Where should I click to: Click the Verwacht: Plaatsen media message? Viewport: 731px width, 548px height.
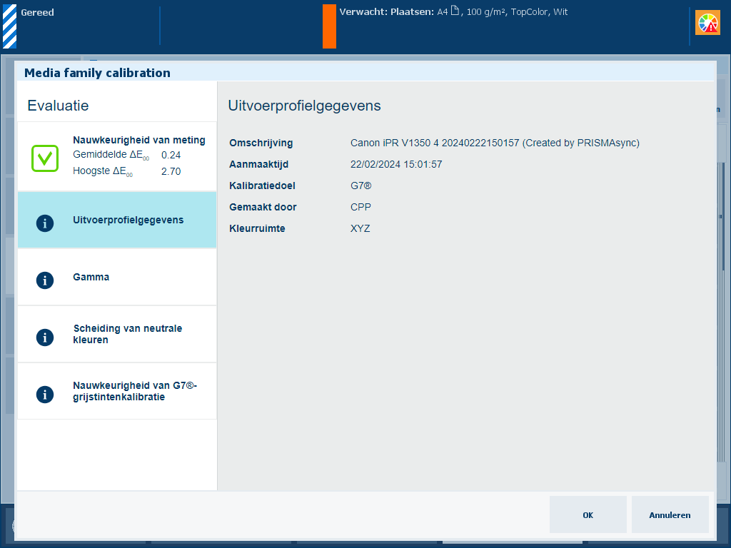click(453, 11)
